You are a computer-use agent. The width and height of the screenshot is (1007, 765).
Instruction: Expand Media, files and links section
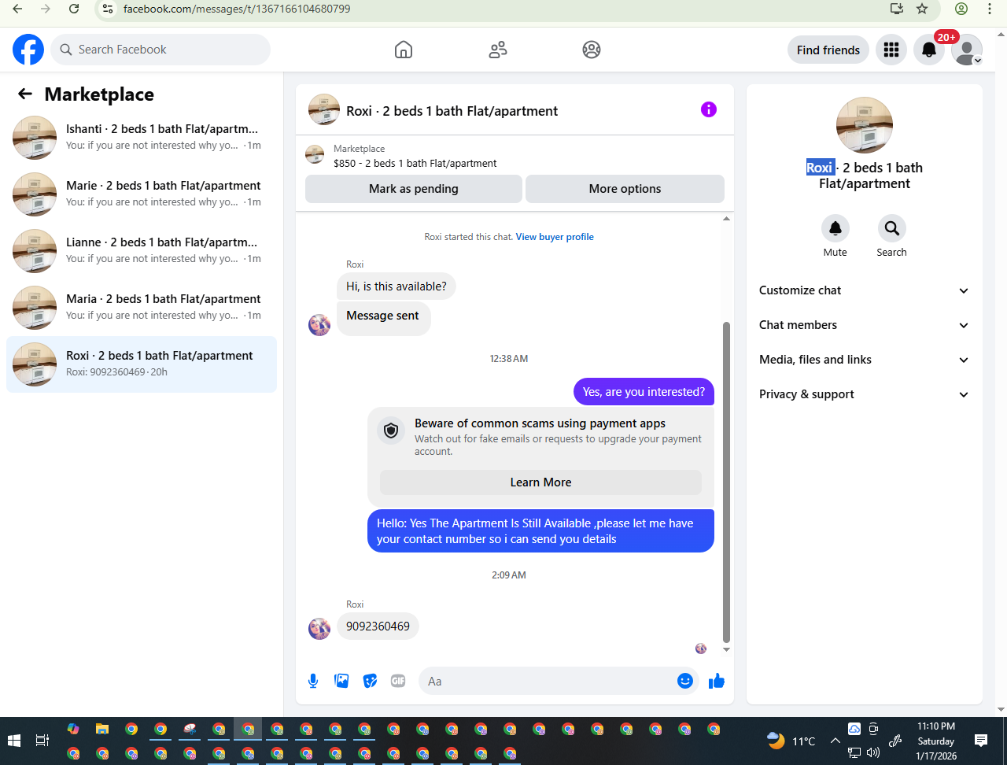[865, 360]
